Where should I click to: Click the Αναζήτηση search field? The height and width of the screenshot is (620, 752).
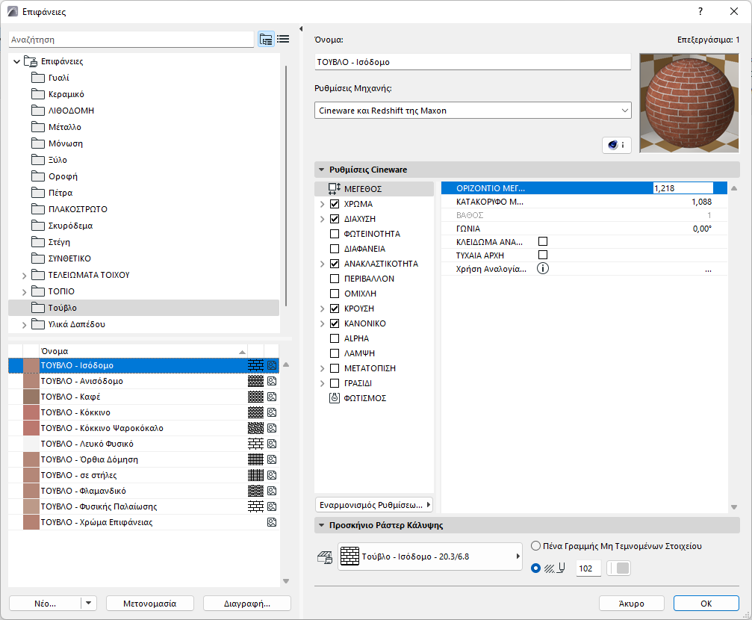[131, 40]
